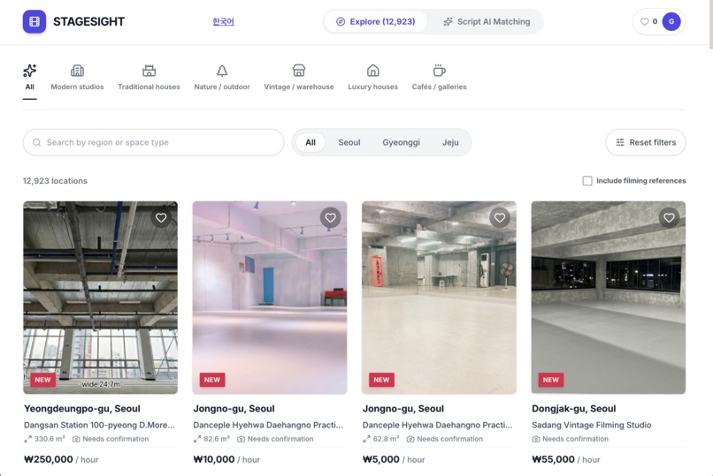This screenshot has height=476, width=713.
Task: Click the Stagesight film logo icon
Action: tap(34, 21)
